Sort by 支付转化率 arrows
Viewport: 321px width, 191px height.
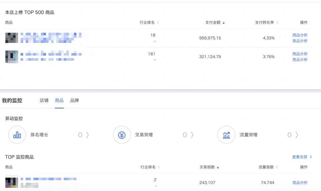pyautogui.click(x=277, y=23)
